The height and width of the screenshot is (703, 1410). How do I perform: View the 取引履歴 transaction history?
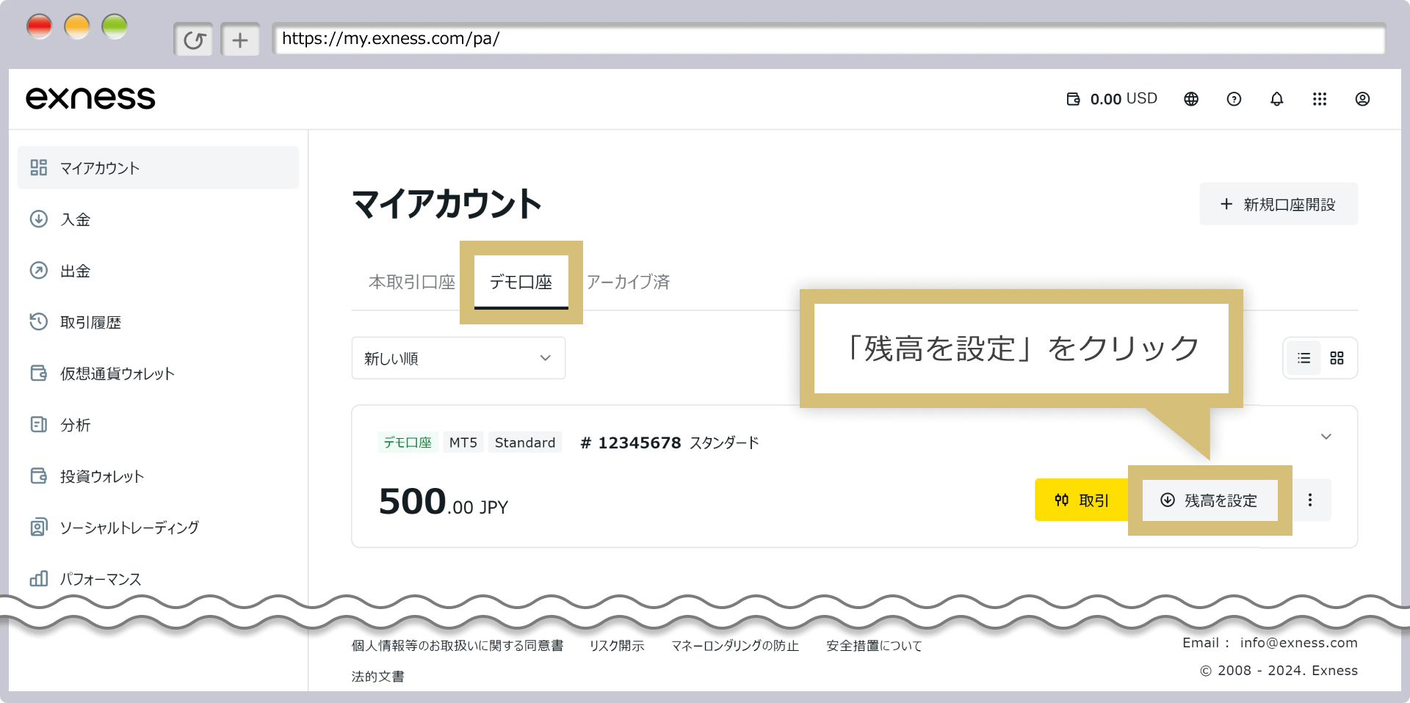coord(76,322)
